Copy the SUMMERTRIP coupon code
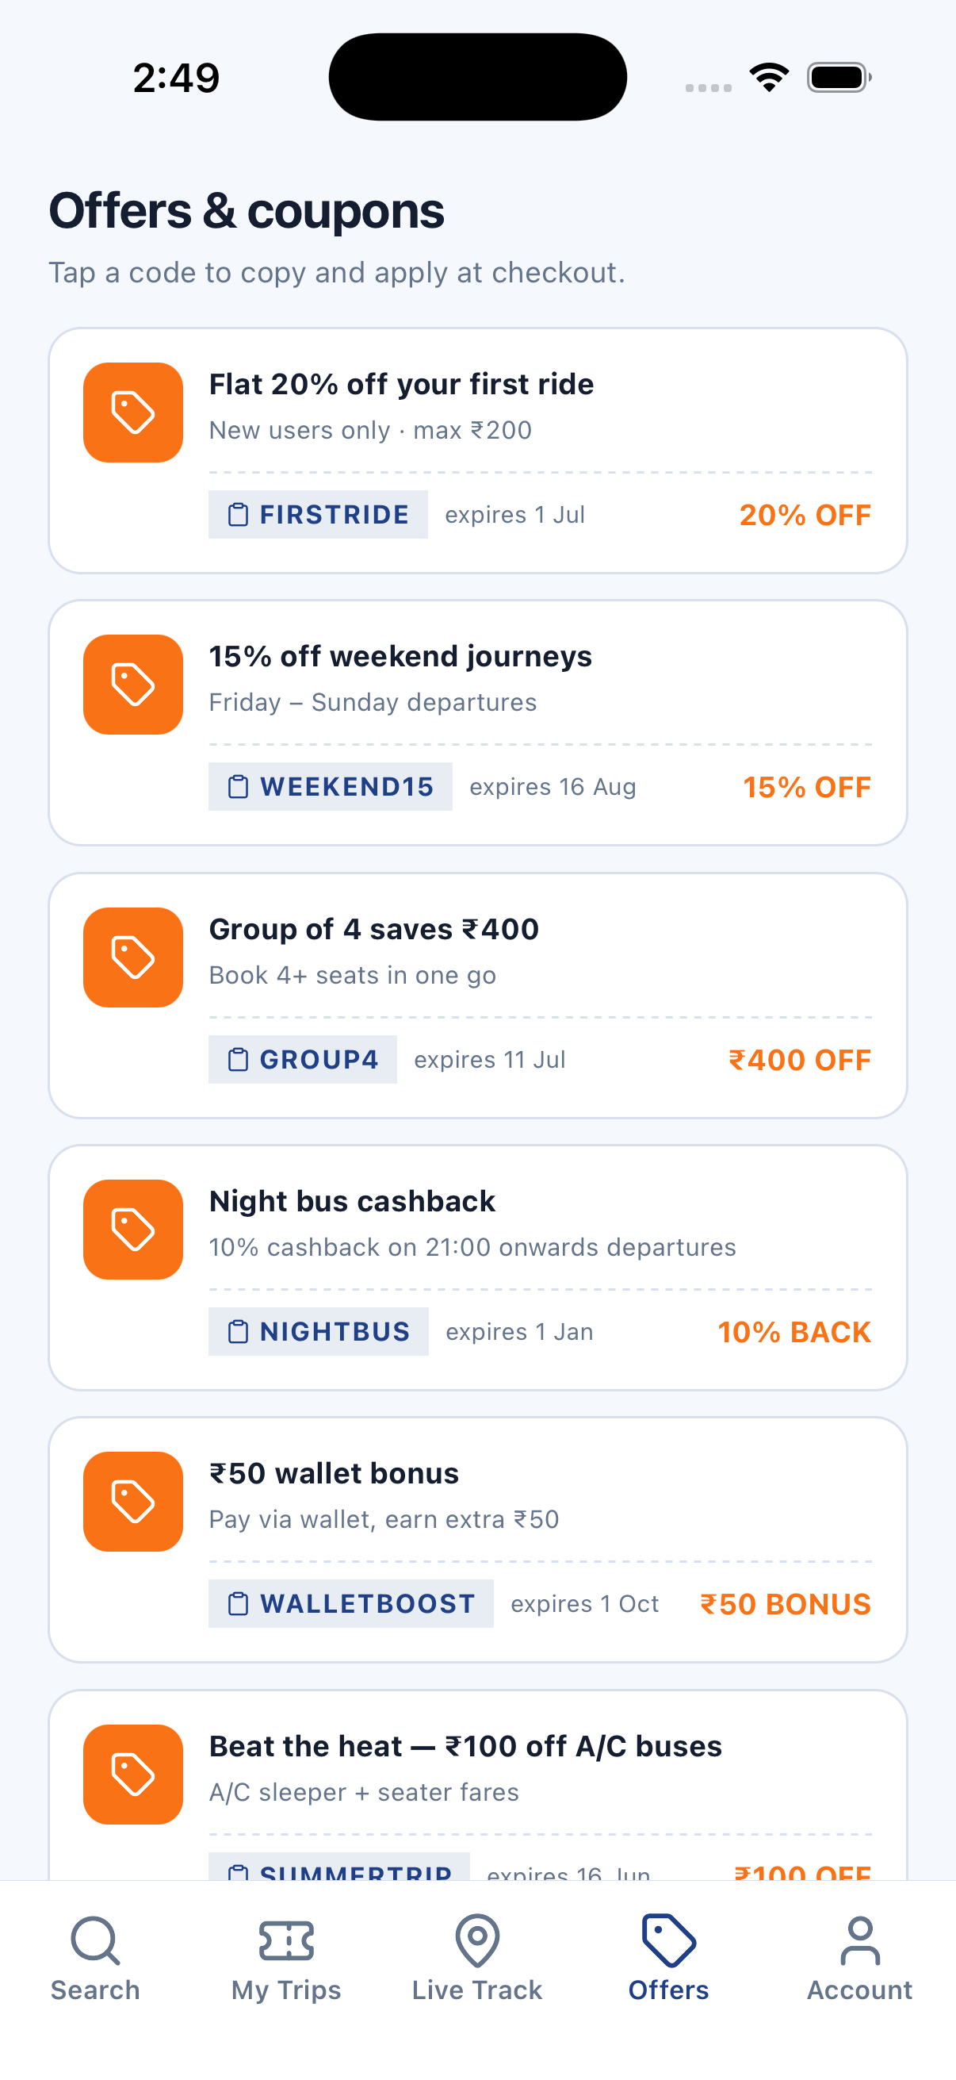Viewport: 956px width, 2080px height. tap(338, 1867)
